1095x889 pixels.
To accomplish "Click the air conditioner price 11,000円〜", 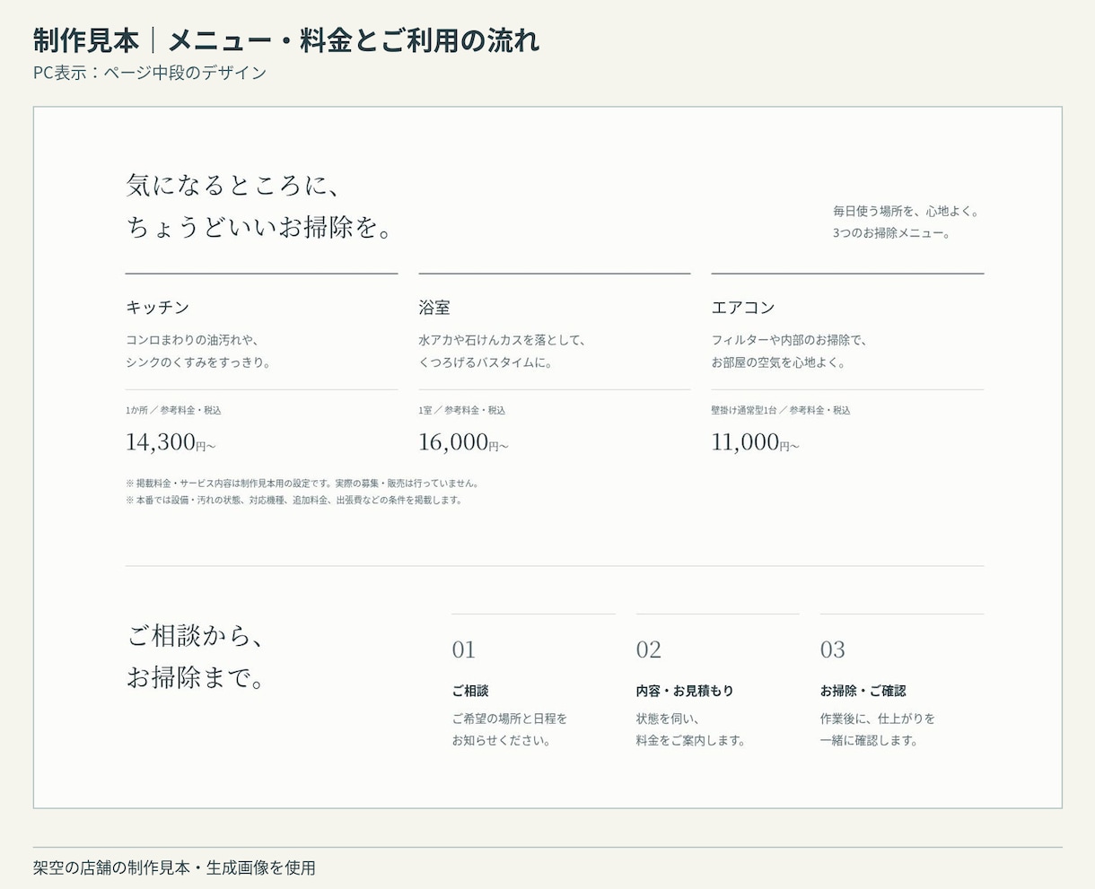I will pyautogui.click(x=755, y=442).
